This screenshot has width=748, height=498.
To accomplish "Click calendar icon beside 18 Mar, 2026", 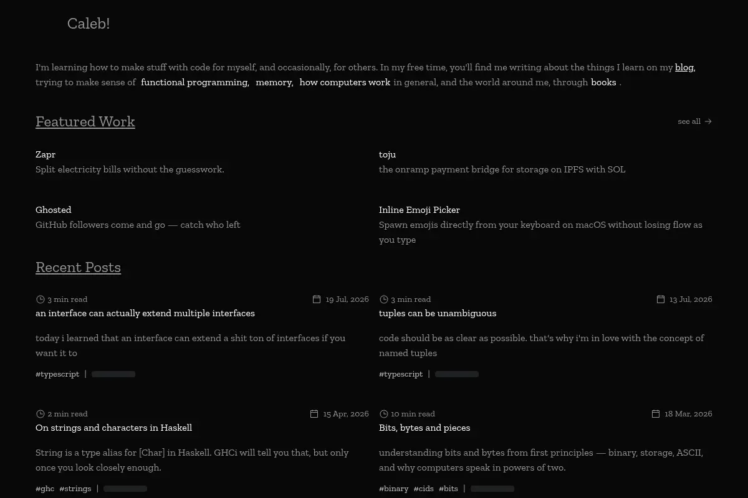I will (656, 414).
